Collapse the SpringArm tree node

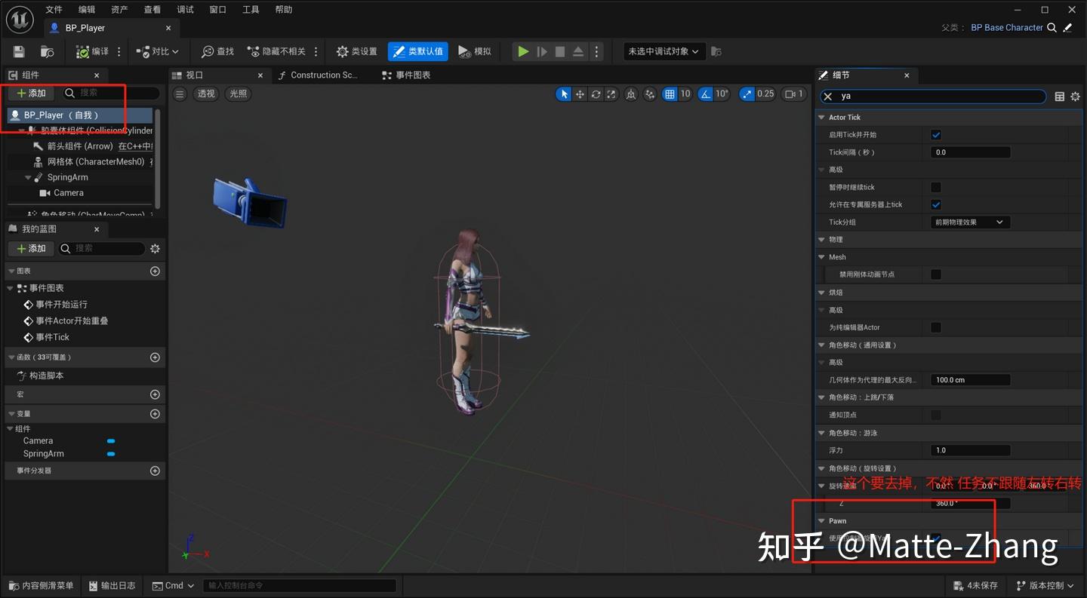tap(28, 178)
